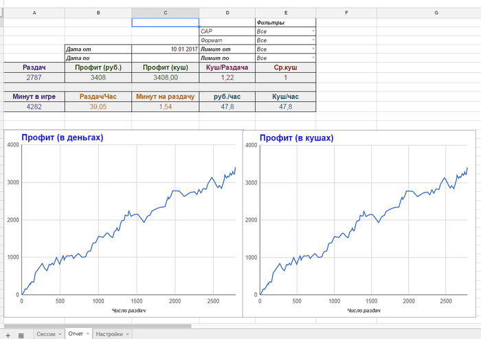Expand the Лимит по filter dropdown
Viewport: 481px width, 339px height.
point(313,58)
